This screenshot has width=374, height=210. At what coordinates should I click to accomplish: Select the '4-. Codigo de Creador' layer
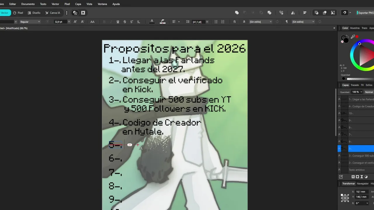point(356,106)
